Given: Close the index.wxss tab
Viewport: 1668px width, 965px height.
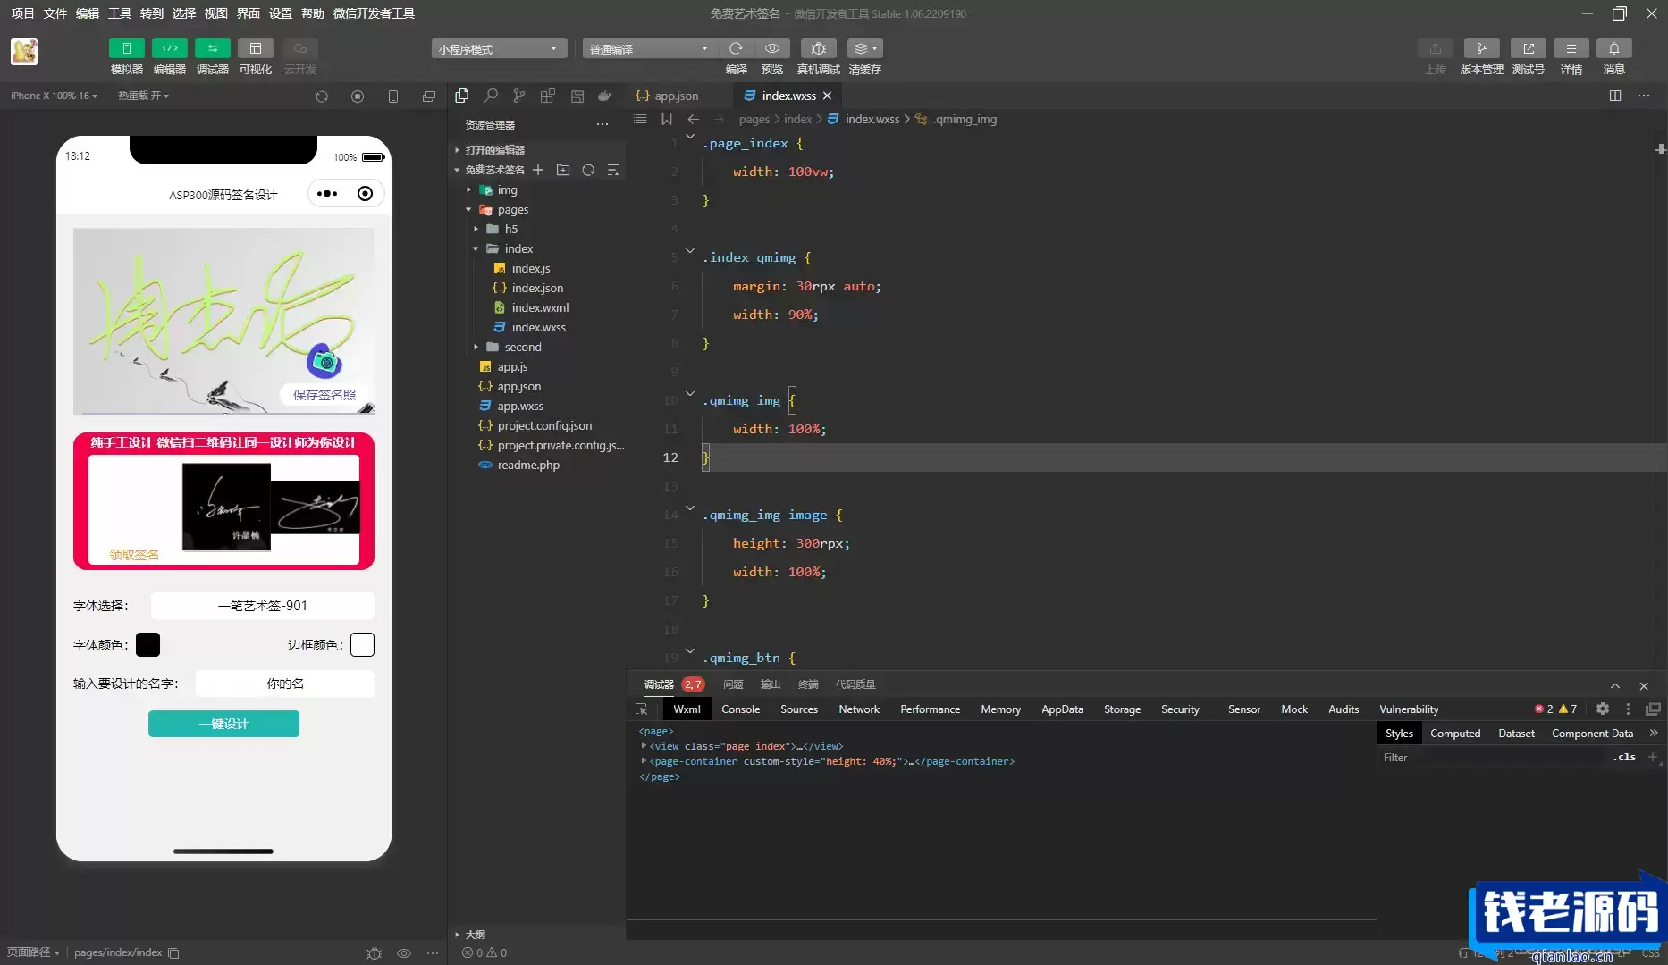Looking at the screenshot, I should 827,96.
